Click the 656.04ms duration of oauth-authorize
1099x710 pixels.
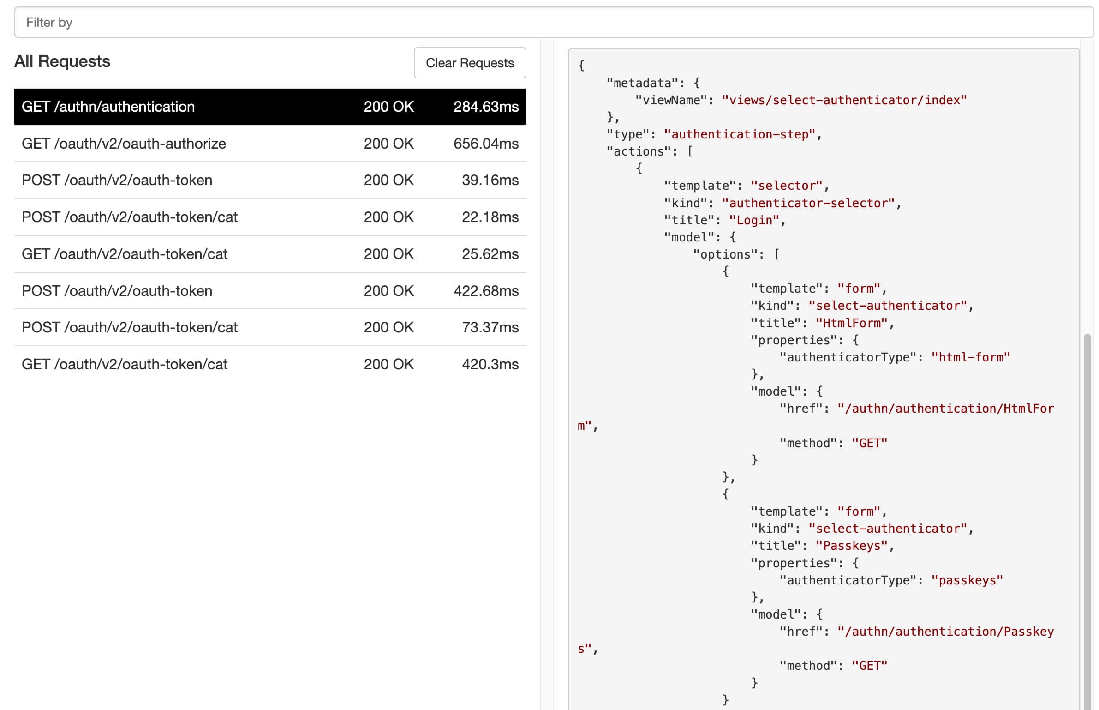485,144
